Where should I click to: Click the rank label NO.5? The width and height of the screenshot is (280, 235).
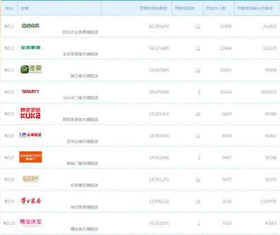[9, 114]
